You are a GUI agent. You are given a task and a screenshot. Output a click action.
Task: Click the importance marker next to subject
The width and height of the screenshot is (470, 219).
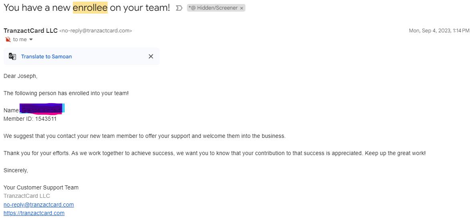[x=179, y=8]
